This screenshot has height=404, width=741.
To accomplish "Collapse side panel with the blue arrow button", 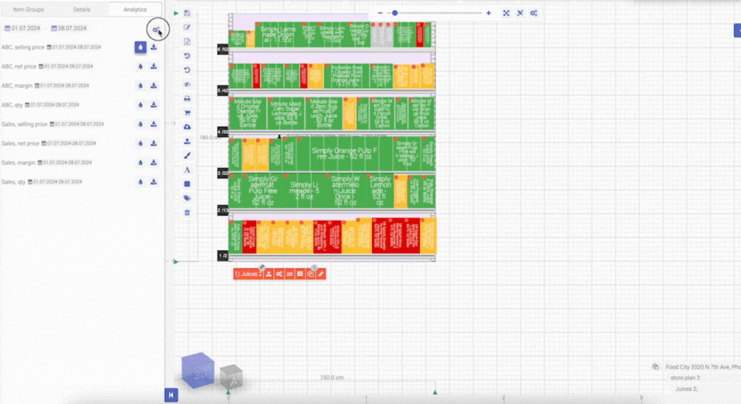I will point(171,395).
